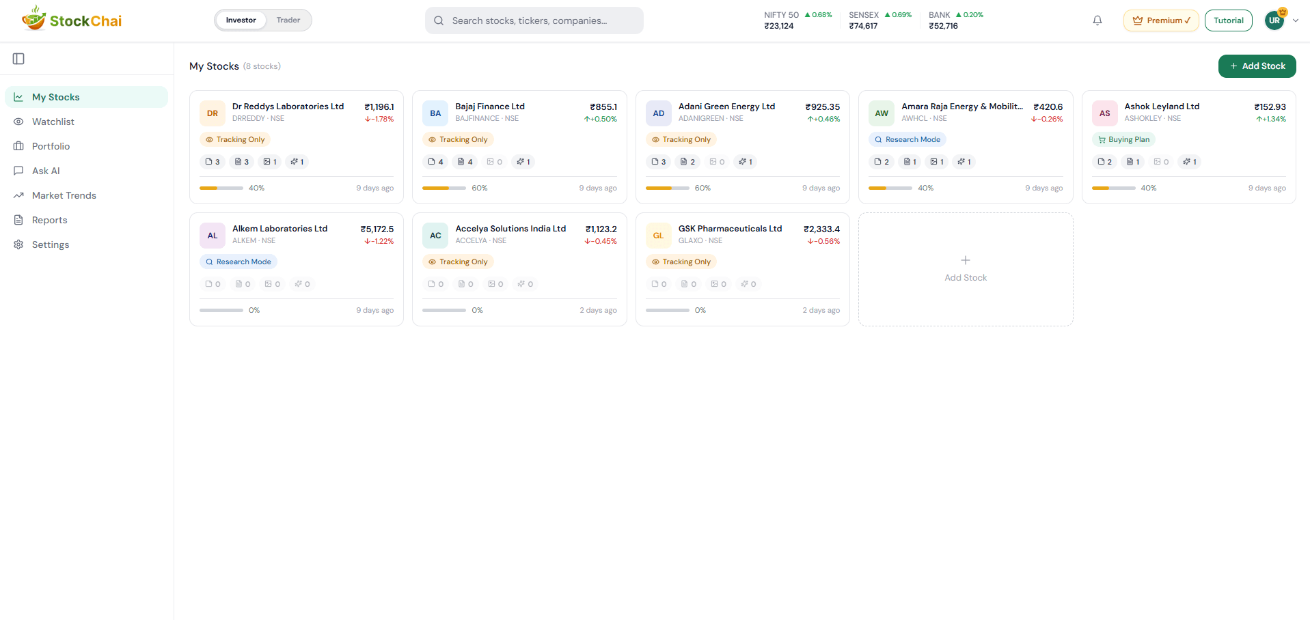1310x620 pixels.
Task: Click Ashok Leyland change +1.34%
Action: (1271, 119)
